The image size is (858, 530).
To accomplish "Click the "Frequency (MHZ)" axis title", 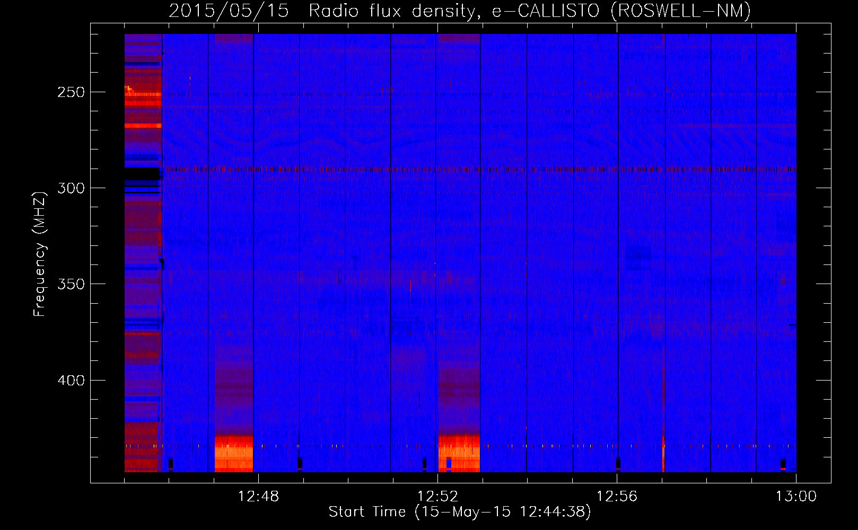I will (x=40, y=254).
